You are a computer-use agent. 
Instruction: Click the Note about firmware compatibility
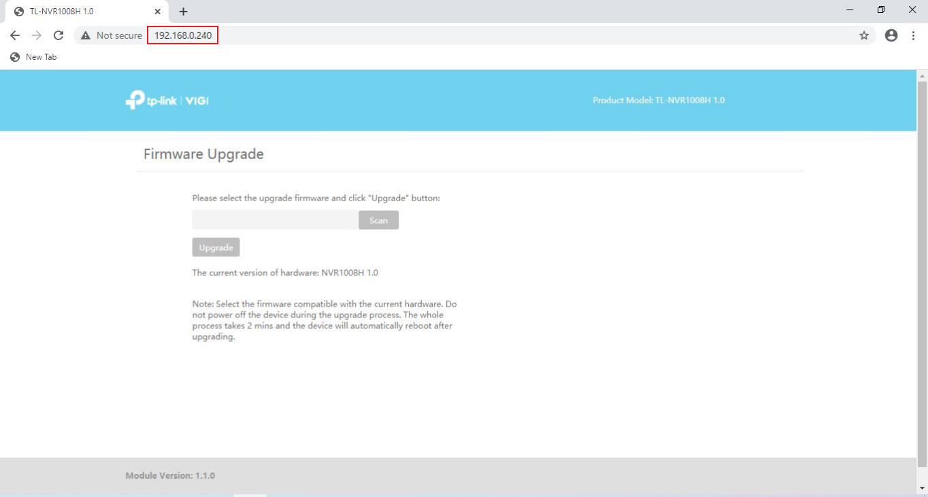pos(325,321)
